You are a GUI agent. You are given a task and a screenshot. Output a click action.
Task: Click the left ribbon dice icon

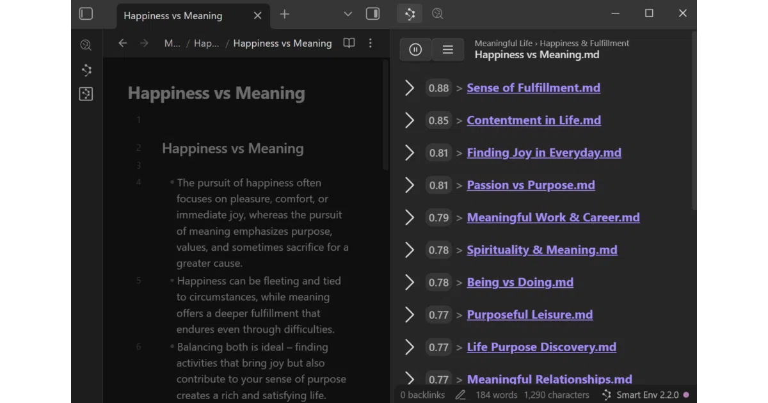(86, 94)
